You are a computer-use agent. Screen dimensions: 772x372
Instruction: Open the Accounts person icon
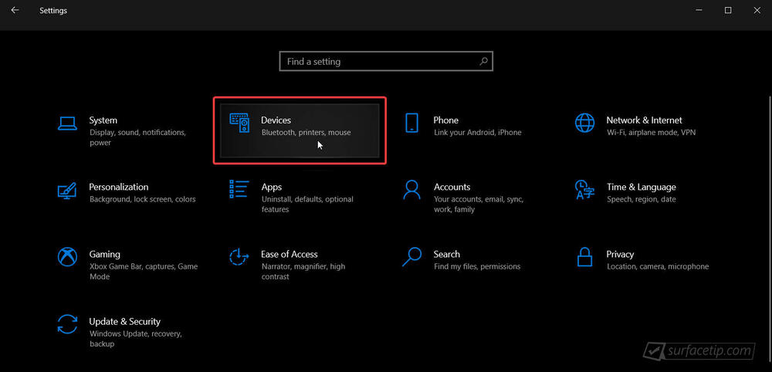pos(411,189)
